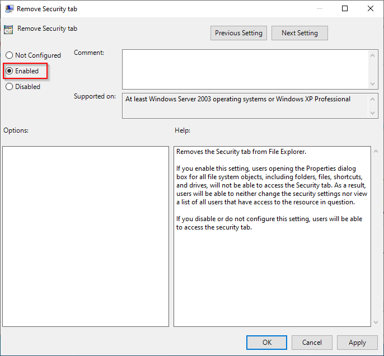Image resolution: width=384 pixels, height=356 pixels.
Task: Maximize the policy dialog window
Action: [345, 8]
